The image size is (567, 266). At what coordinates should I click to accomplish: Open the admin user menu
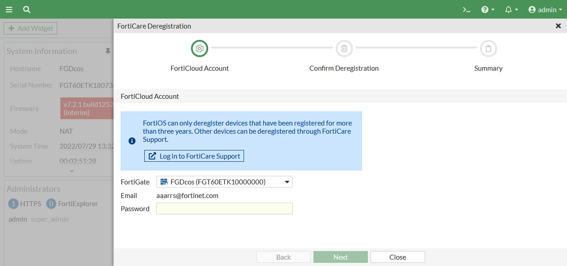[545, 10]
